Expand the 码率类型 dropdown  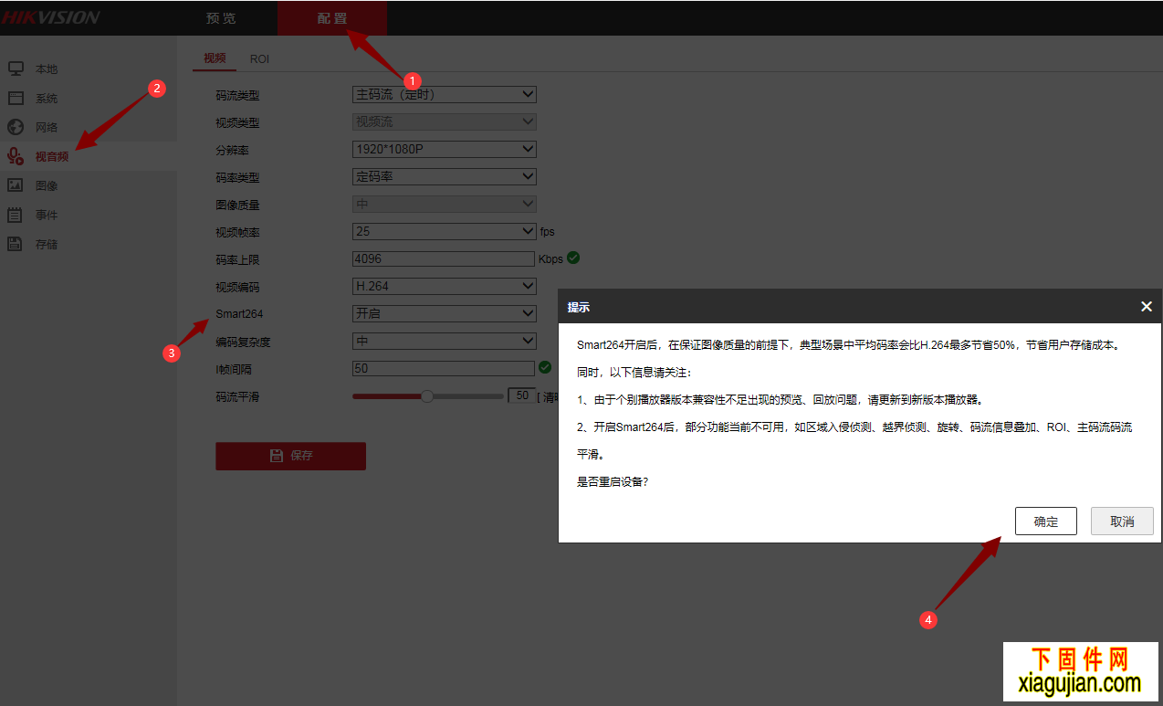click(x=445, y=176)
